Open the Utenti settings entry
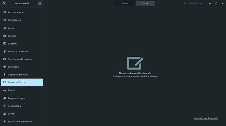Screen dimensions: 226x126 click(x=22, y=114)
